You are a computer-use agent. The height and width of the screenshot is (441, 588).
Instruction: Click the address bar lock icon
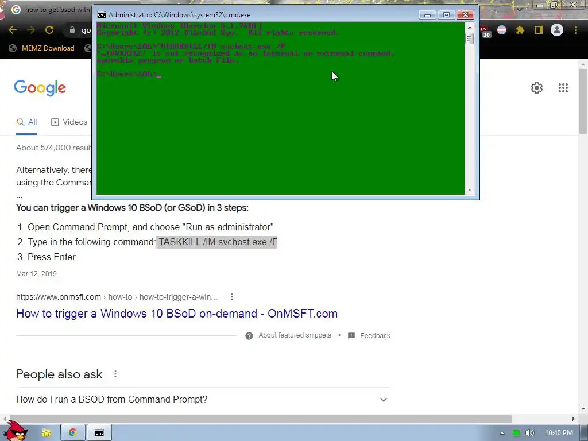72,30
